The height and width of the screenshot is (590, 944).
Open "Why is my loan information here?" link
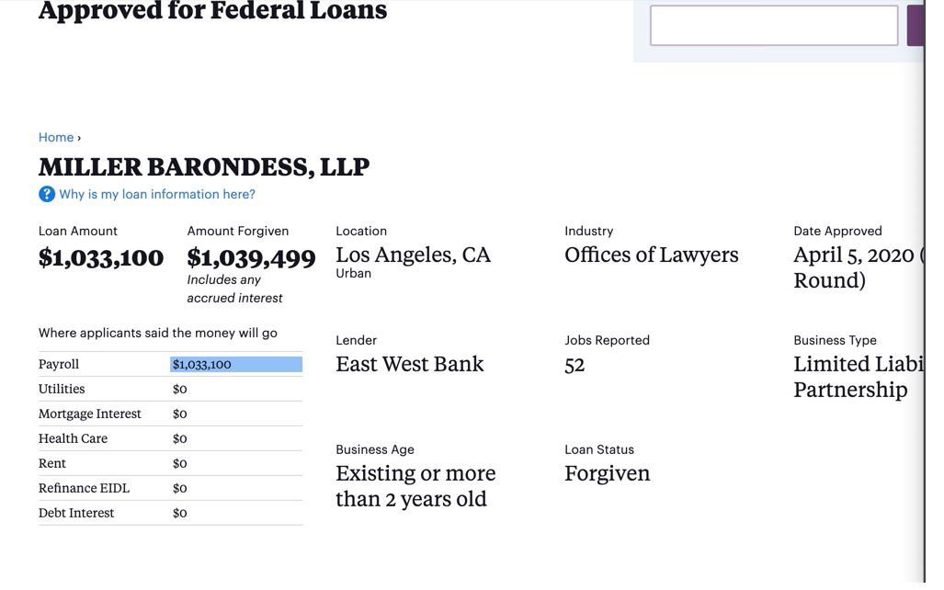[157, 194]
